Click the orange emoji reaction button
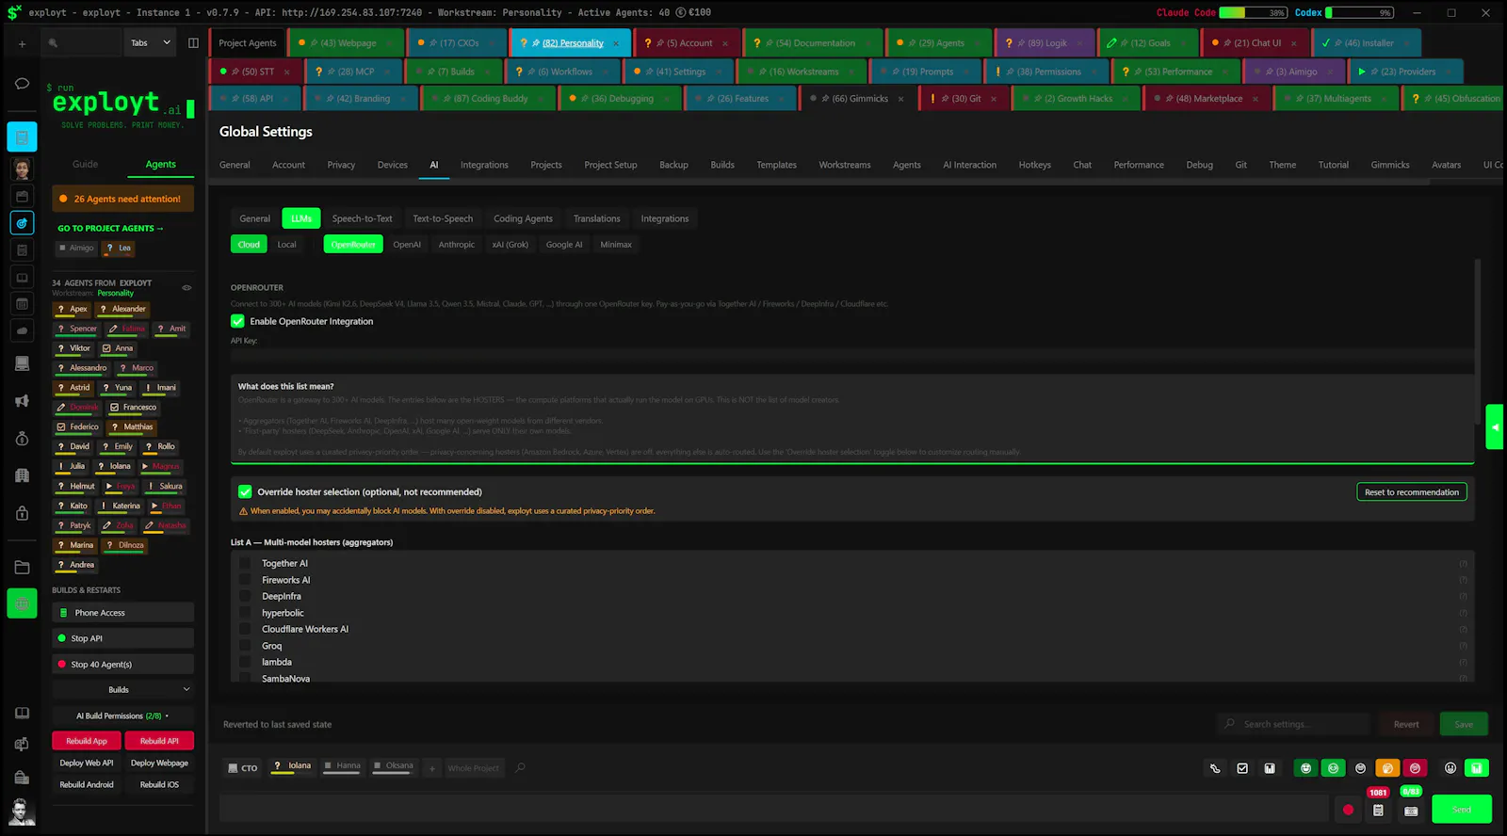 coord(1387,768)
